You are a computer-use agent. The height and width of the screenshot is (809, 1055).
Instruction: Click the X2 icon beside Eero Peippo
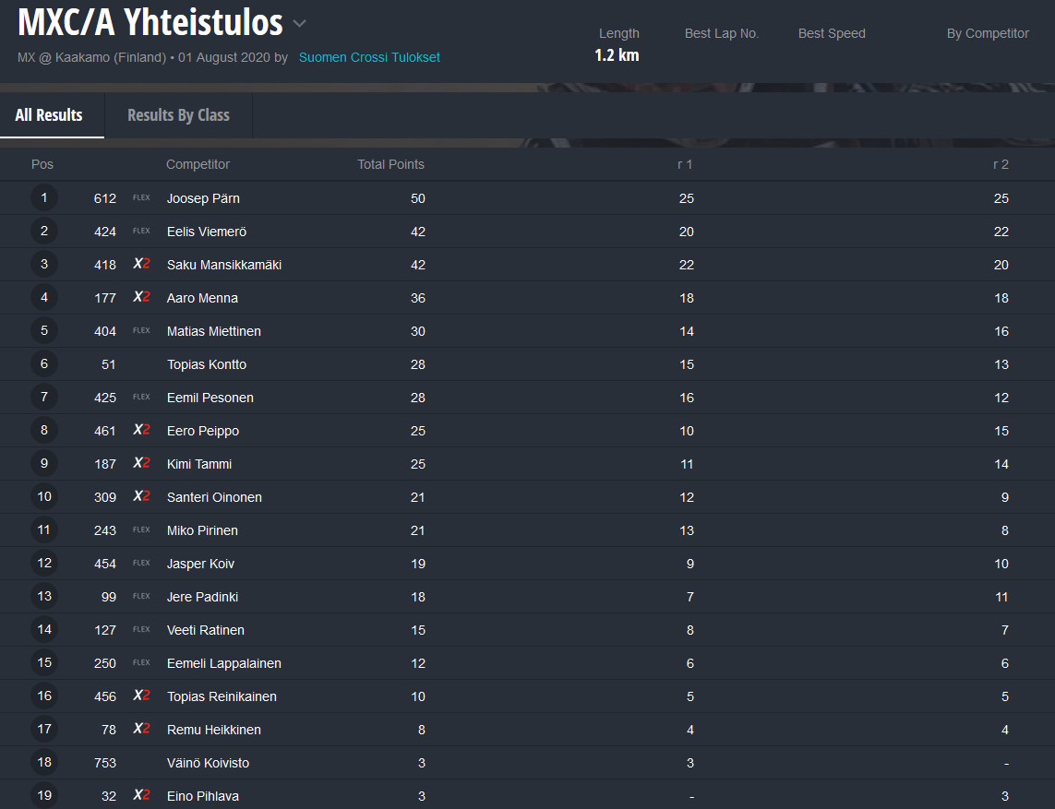141,430
